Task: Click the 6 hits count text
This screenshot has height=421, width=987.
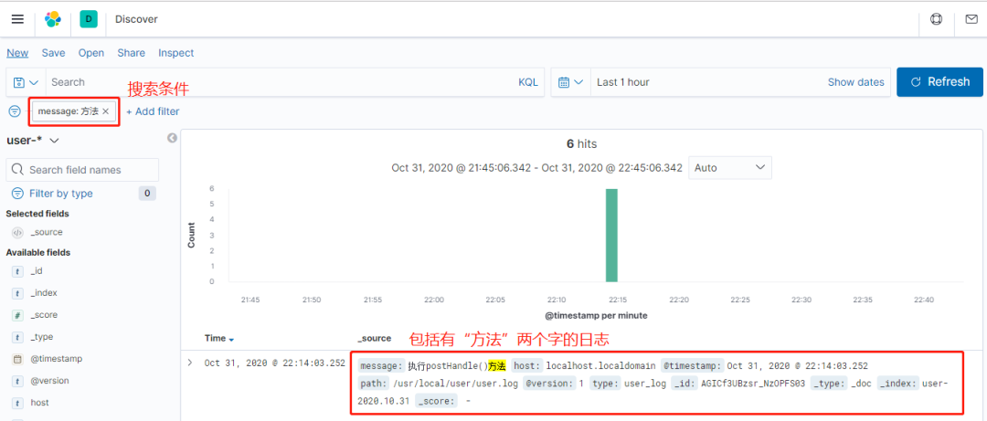Action: point(581,144)
